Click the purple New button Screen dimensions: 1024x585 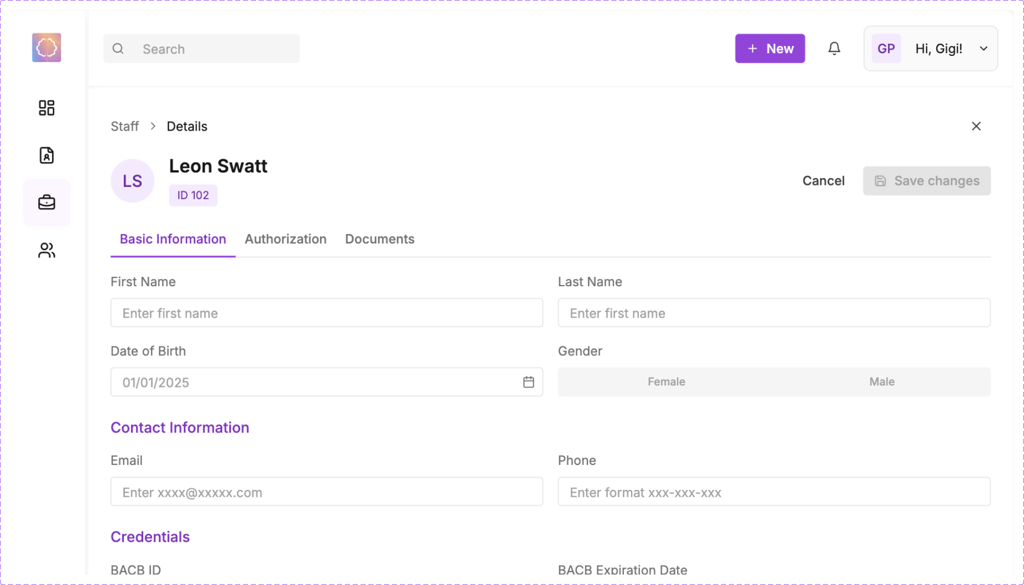point(770,49)
